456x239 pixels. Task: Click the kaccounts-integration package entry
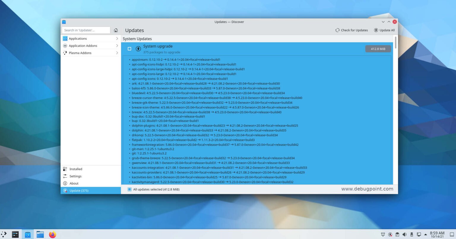tap(219, 168)
